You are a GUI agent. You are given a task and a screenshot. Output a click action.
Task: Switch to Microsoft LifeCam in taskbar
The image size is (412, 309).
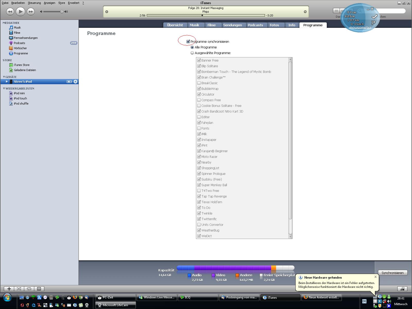[x=115, y=305]
